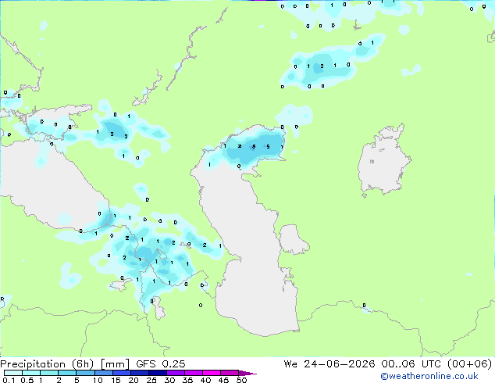Select the 20–25 mm dark blue swatch
This screenshot has width=495, height=383.
coord(139,373)
